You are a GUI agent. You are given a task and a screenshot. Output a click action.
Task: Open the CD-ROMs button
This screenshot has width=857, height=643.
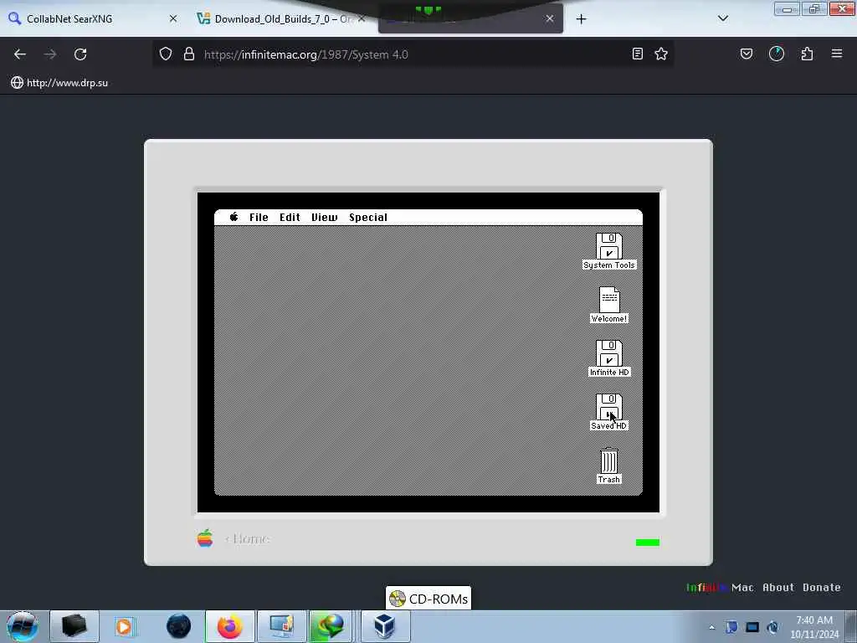428,599
